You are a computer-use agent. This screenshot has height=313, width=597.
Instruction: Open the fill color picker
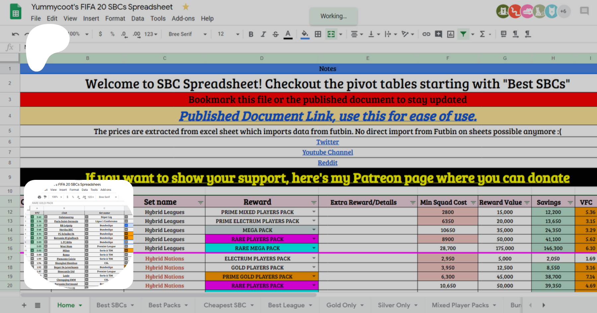[x=305, y=34]
